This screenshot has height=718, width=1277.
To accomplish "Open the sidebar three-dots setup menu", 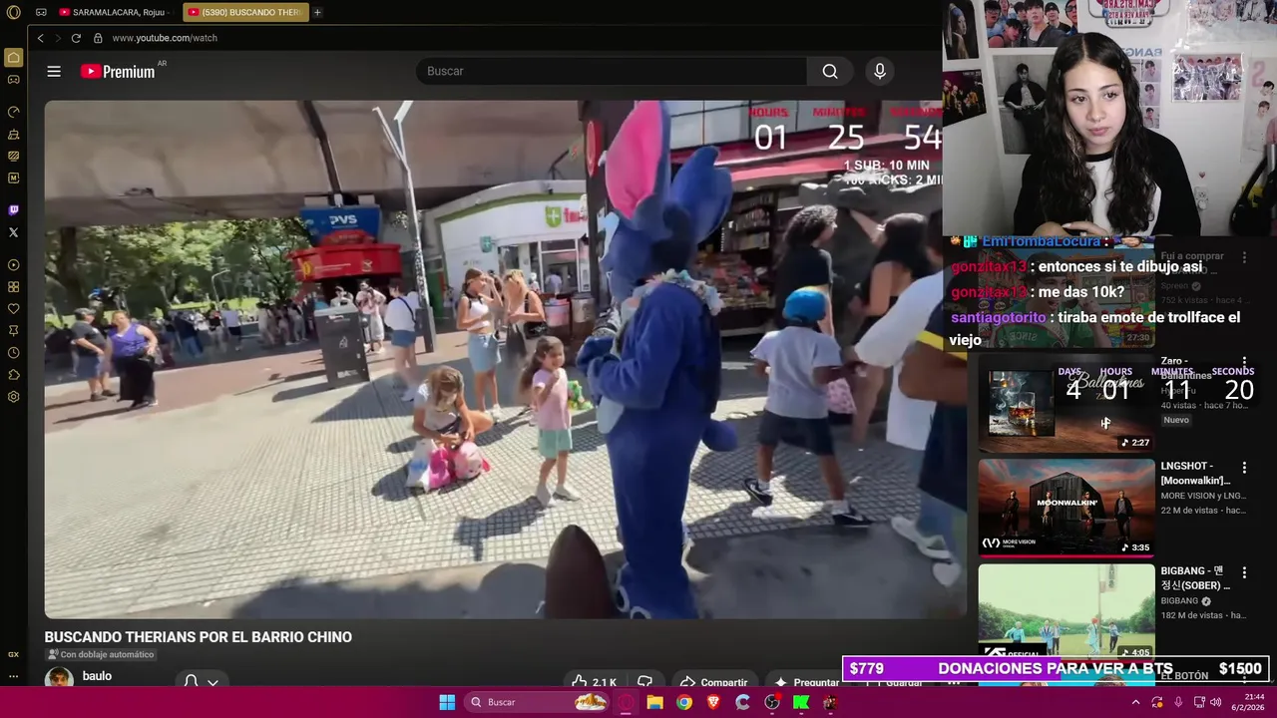I will coord(14,676).
